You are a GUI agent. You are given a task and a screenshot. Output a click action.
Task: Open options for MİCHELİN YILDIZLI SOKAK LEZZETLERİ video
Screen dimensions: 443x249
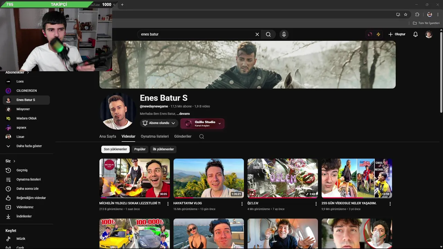(168, 204)
